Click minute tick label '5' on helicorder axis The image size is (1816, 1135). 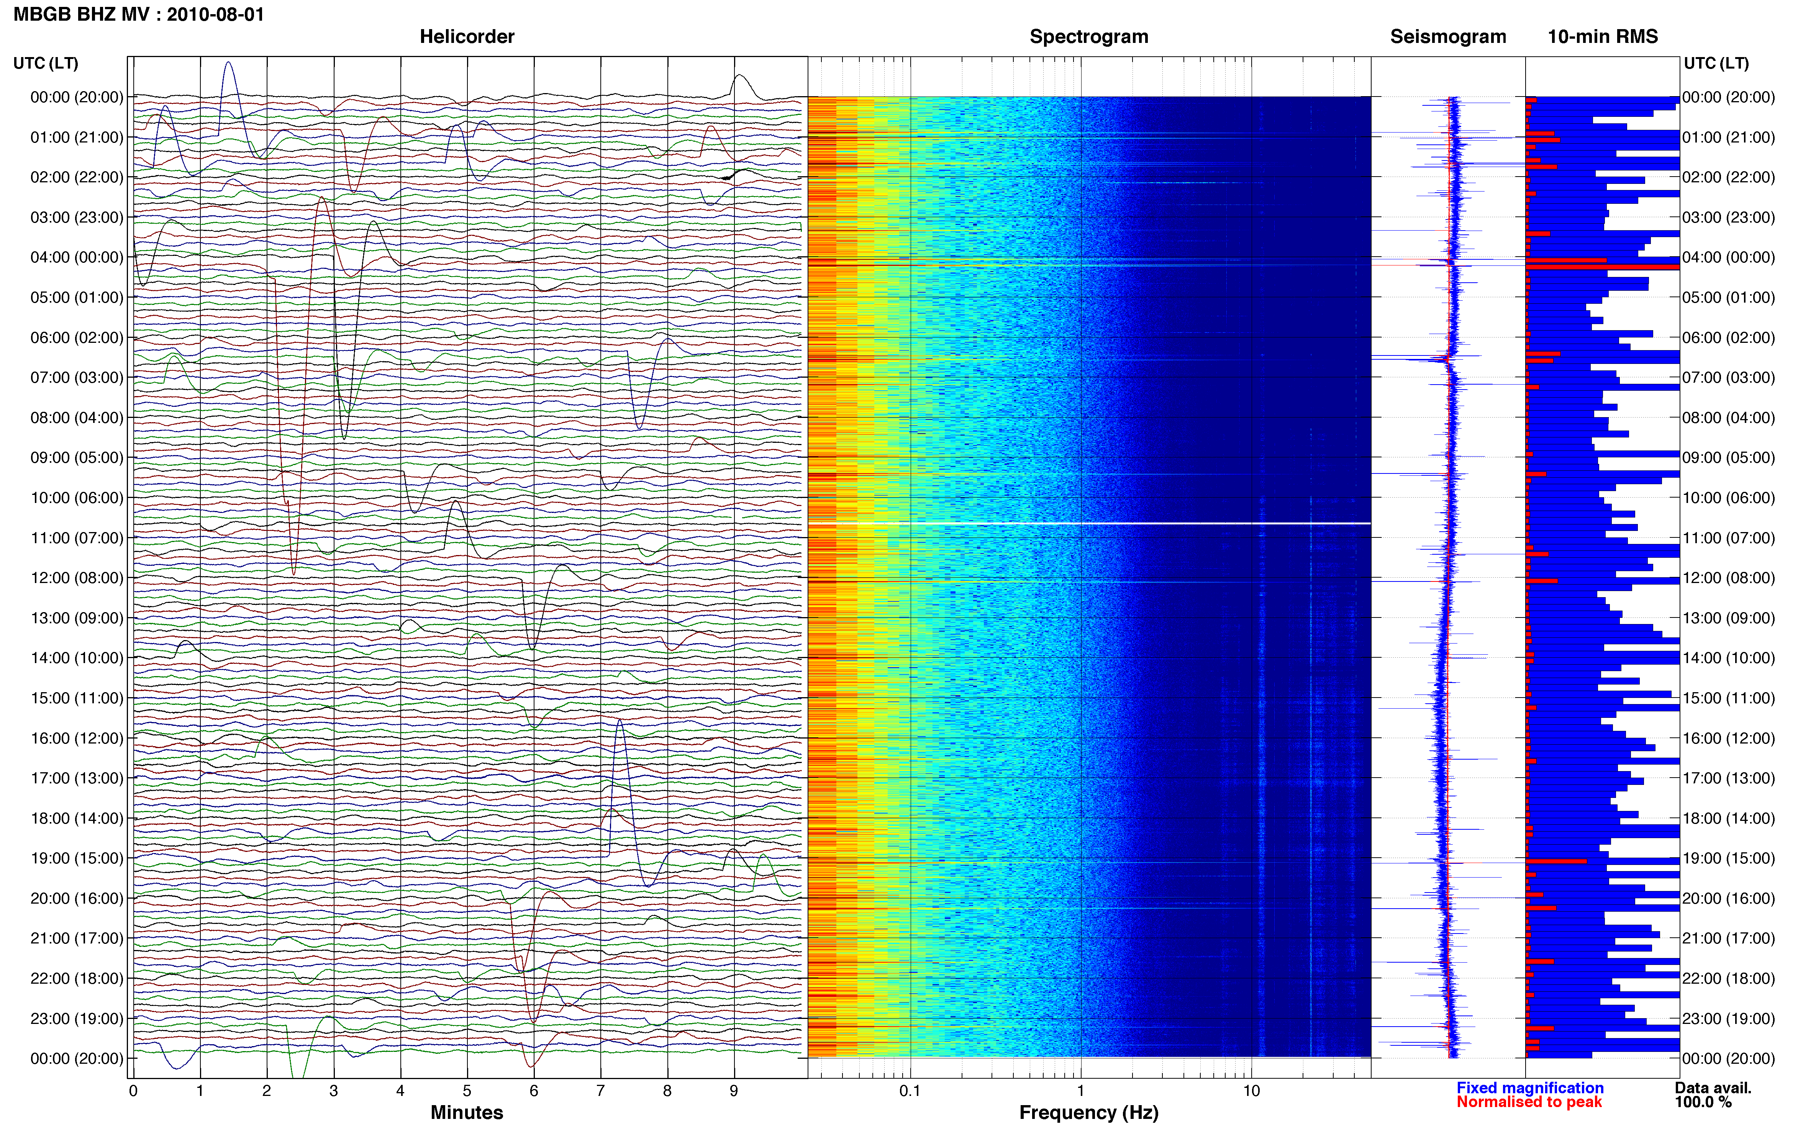click(x=467, y=1091)
